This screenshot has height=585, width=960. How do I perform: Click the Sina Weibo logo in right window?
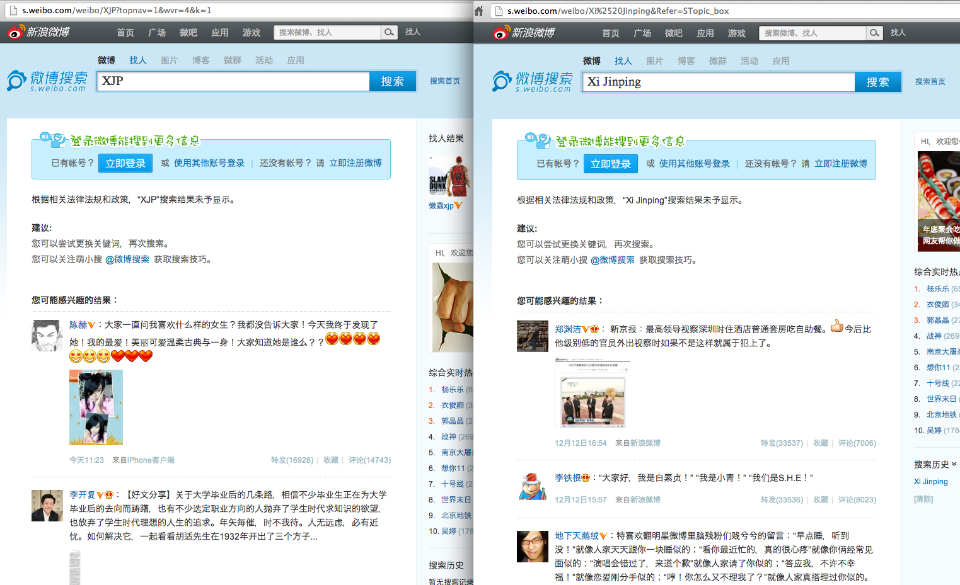524,33
